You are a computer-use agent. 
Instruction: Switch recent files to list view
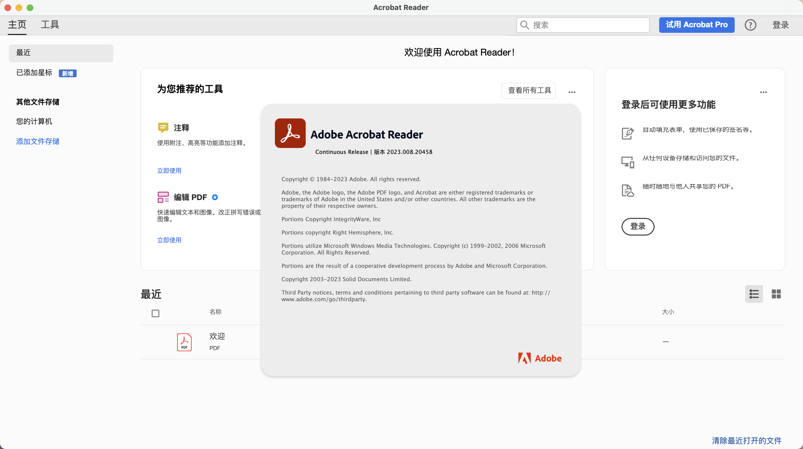tap(754, 294)
